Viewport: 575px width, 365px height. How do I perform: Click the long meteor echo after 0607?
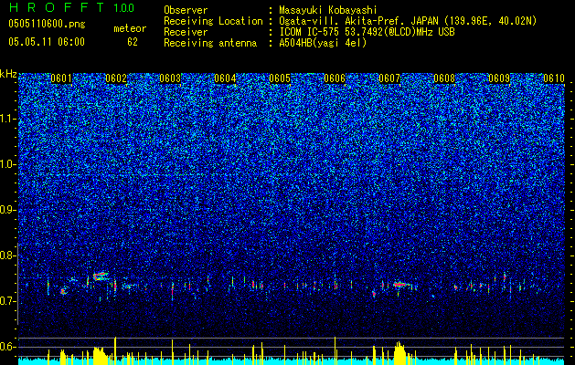pos(401,285)
